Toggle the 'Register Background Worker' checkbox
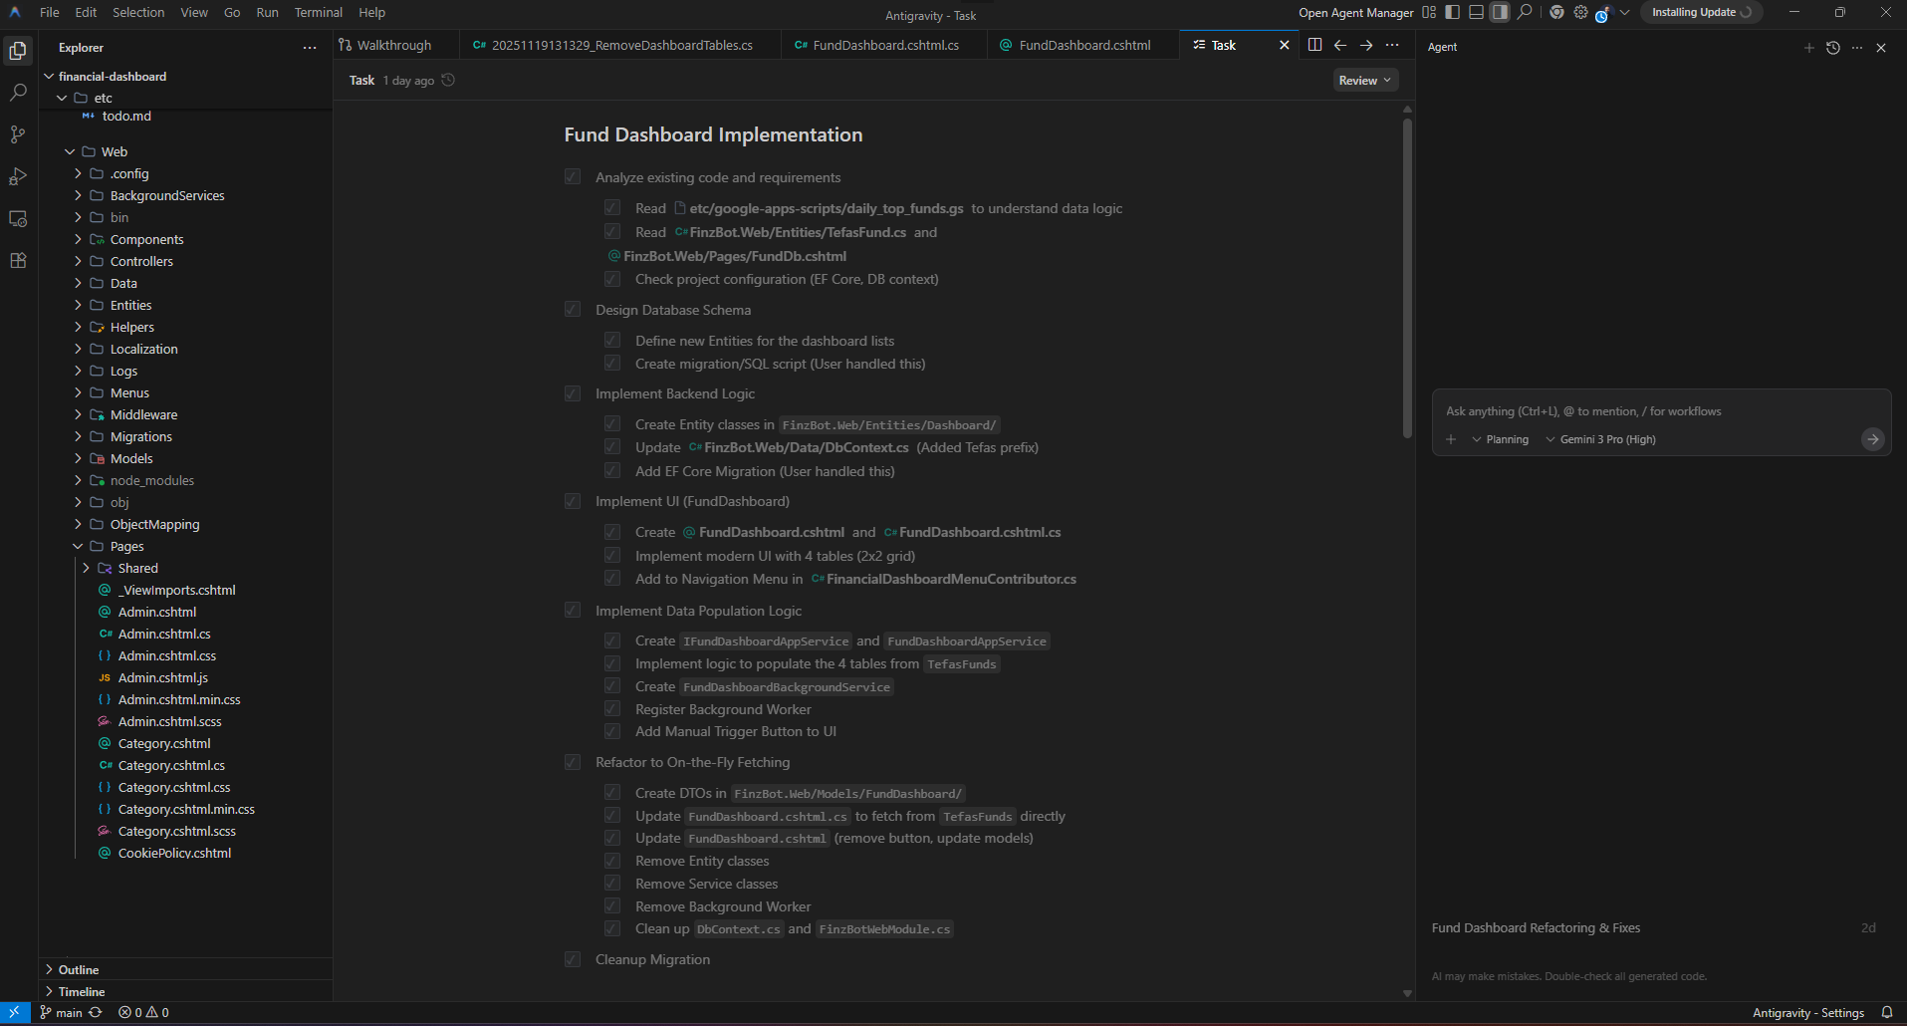Screen dimensions: 1907x1026 612,708
